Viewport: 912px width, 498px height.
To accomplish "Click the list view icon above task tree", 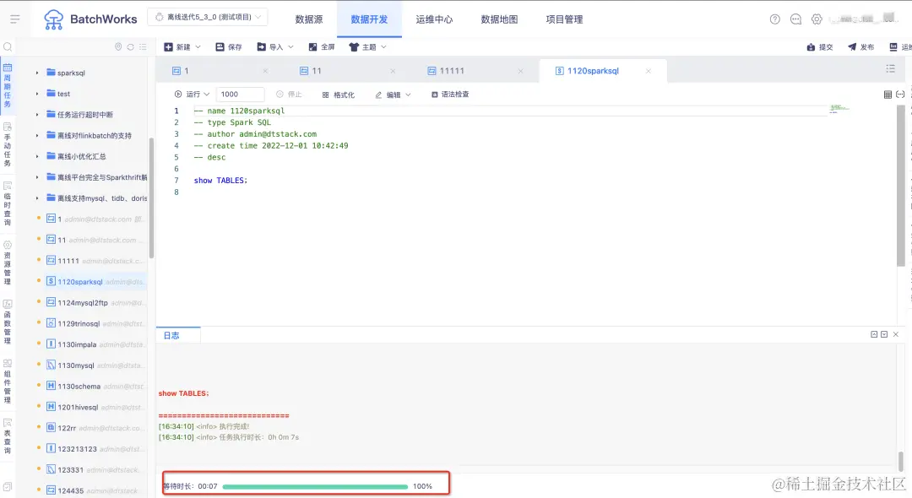I will pos(143,47).
